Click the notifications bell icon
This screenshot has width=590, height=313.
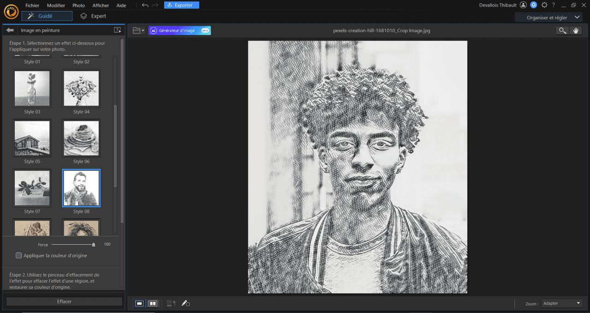point(534,5)
